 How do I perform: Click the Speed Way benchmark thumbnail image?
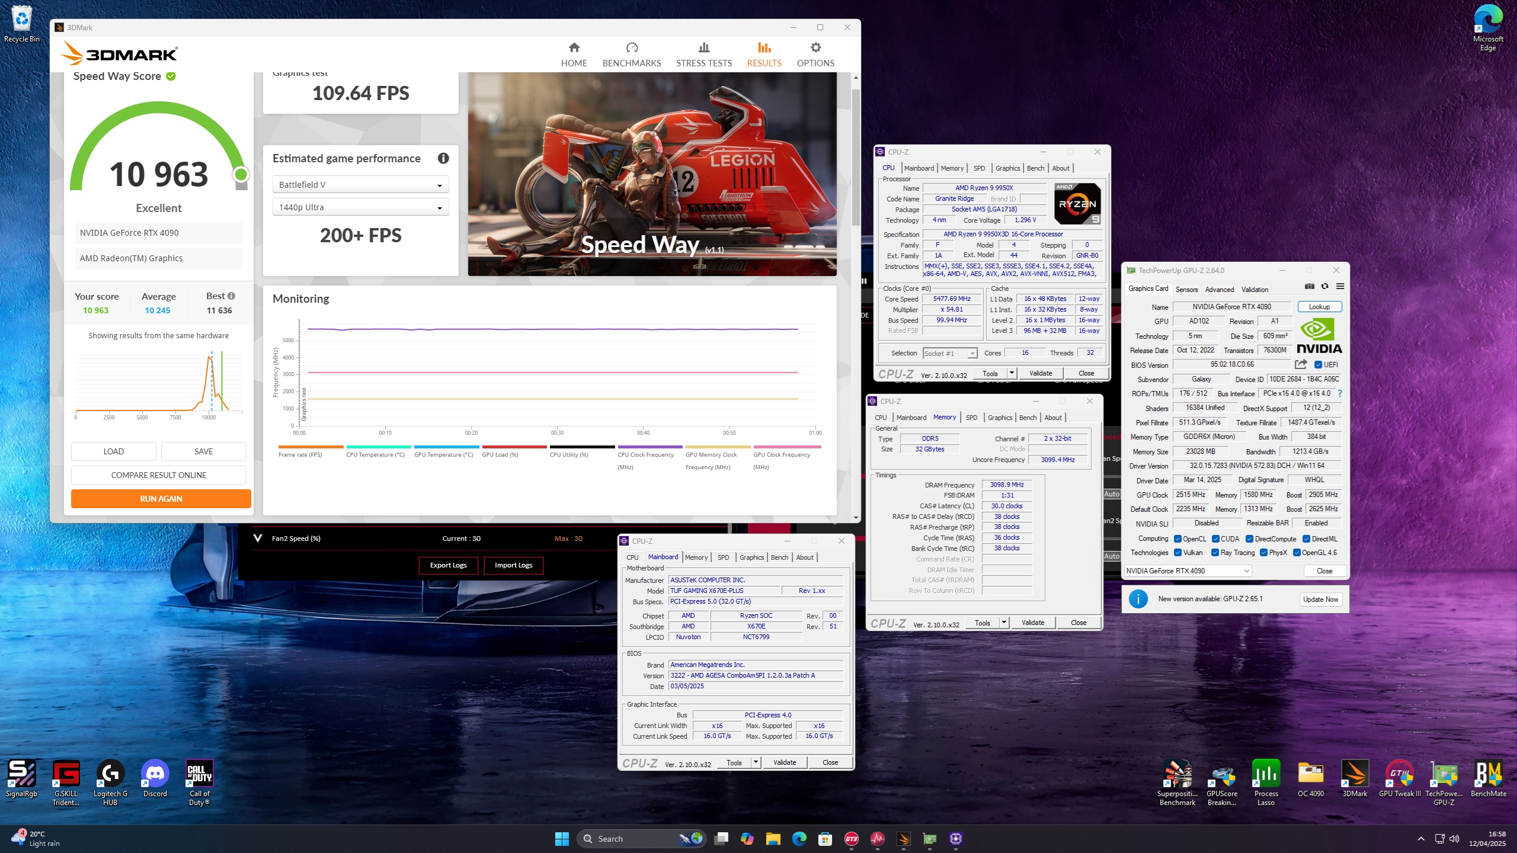652,174
